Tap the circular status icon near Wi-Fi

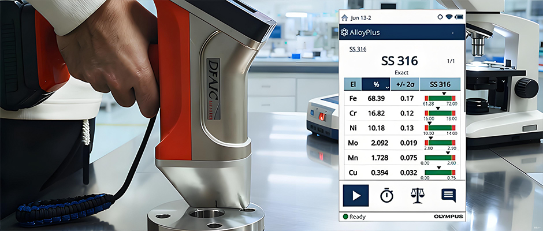coord(439,17)
